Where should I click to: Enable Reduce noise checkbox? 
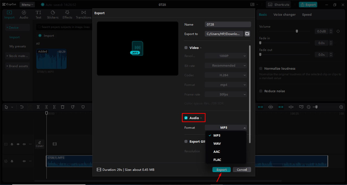(261, 91)
